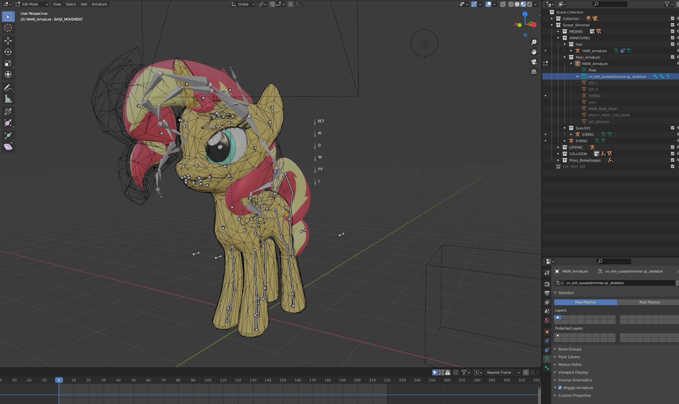Pick the Shear tool

[x=8, y=147]
